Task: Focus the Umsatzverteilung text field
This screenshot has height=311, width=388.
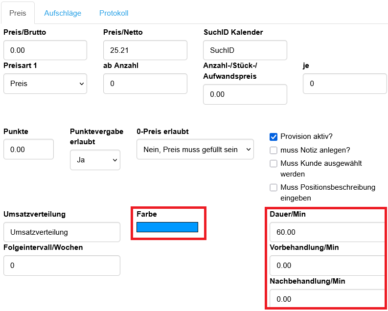Action: pyautogui.click(x=61, y=232)
